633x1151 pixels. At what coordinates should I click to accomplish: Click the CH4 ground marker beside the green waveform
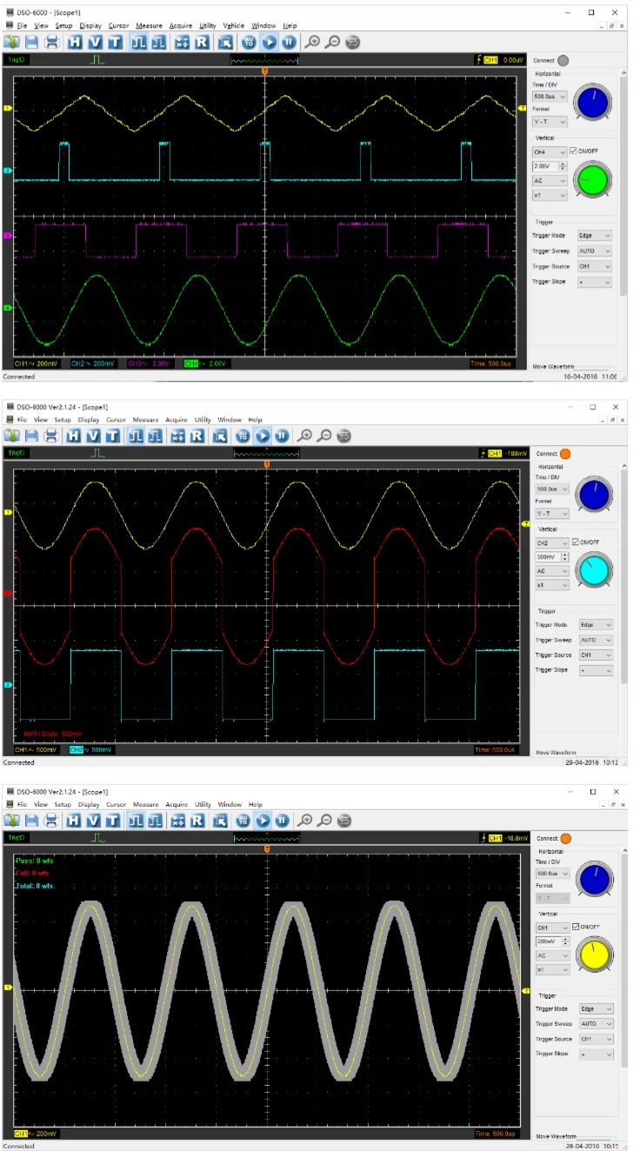pos(7,308)
